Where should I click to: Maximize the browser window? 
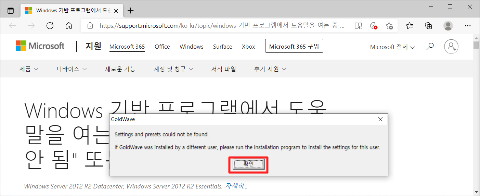pos(450,7)
